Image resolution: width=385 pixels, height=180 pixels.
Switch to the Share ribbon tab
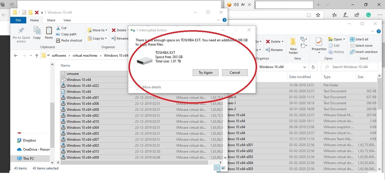click(x=51, y=20)
